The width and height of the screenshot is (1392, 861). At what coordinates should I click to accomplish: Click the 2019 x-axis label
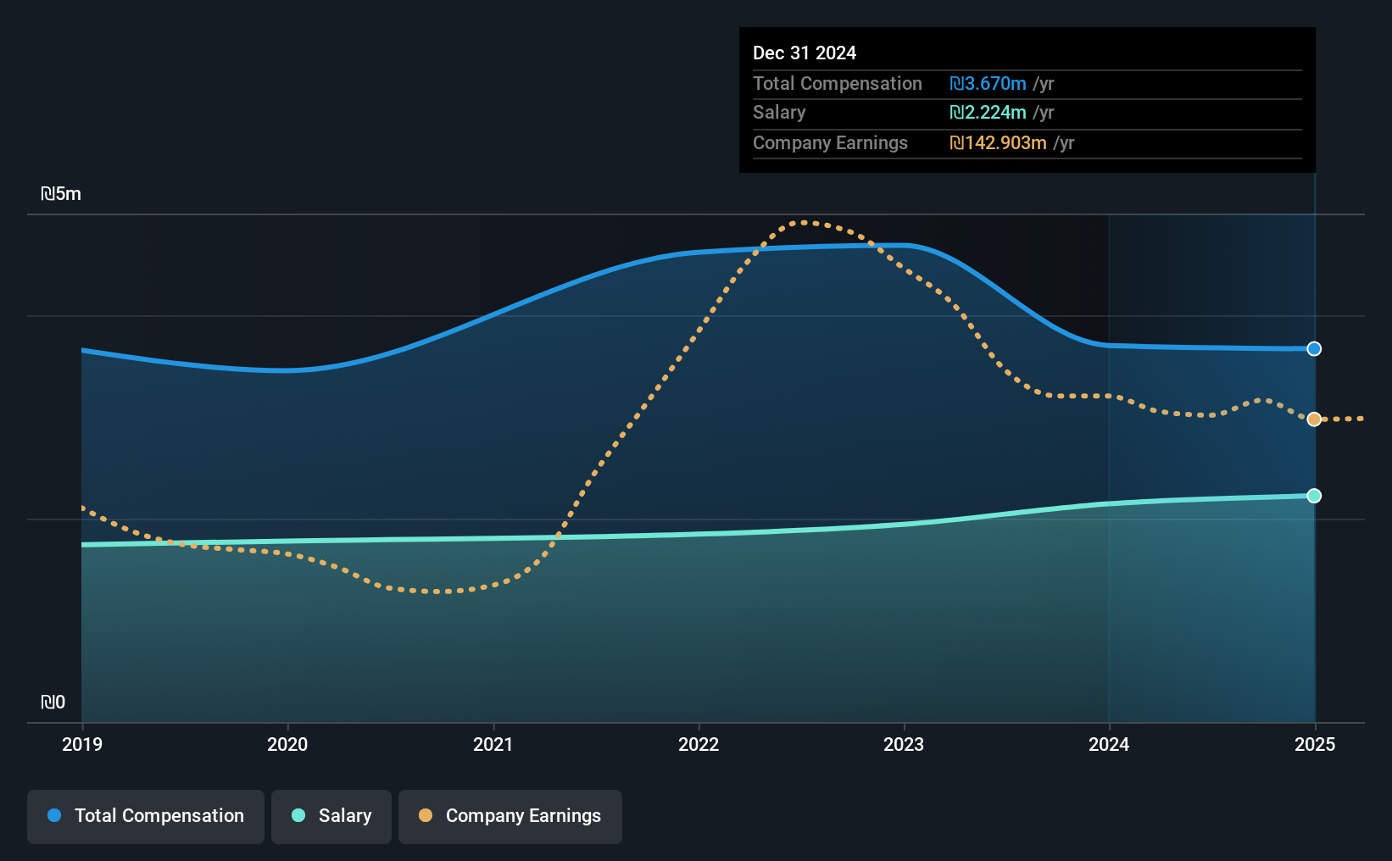tap(82, 744)
